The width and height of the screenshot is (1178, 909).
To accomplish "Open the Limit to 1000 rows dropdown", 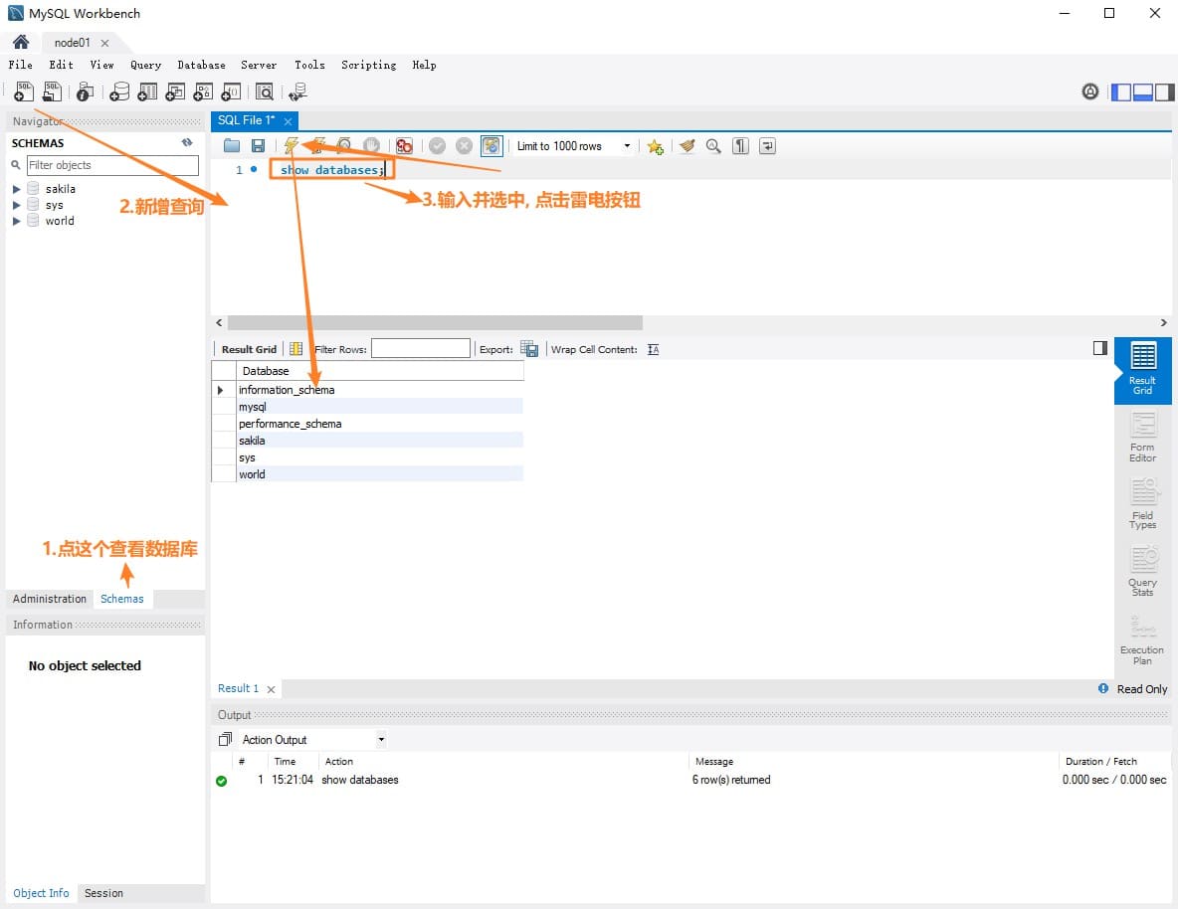I will click(x=573, y=146).
